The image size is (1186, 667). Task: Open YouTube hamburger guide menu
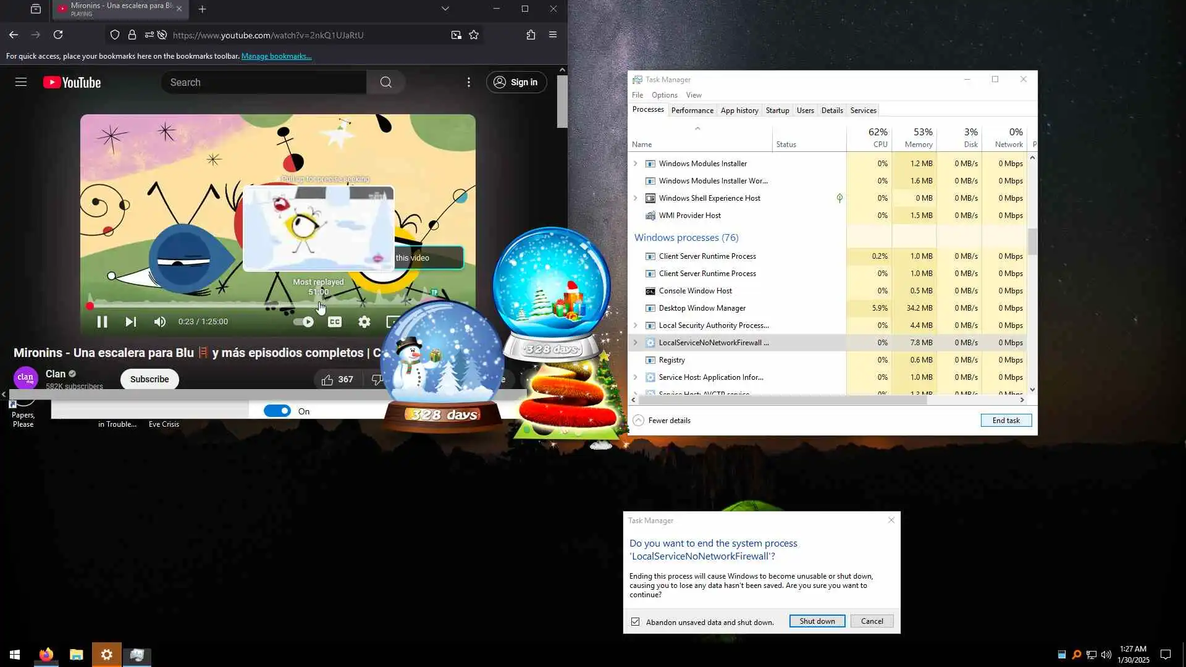coord(21,82)
